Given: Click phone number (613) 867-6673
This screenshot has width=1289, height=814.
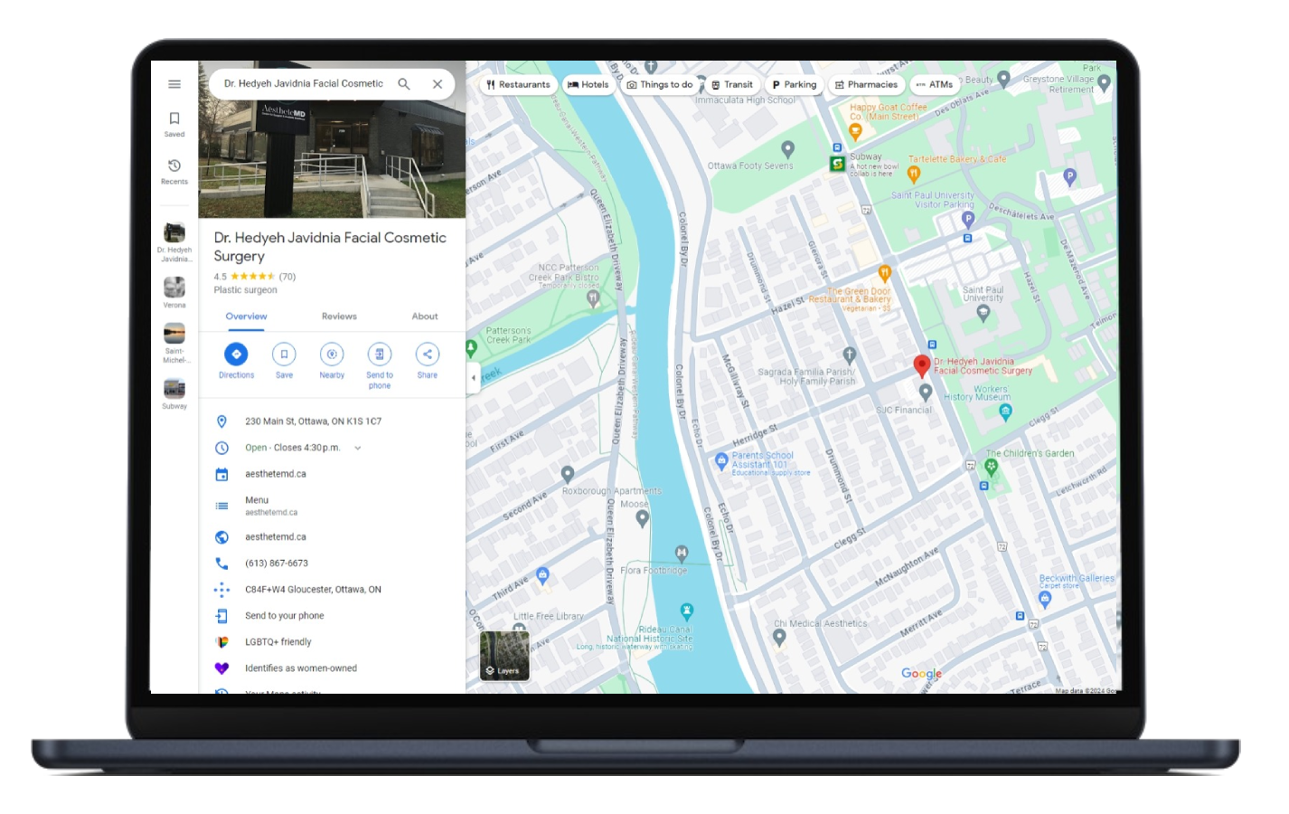Looking at the screenshot, I should click(x=277, y=563).
